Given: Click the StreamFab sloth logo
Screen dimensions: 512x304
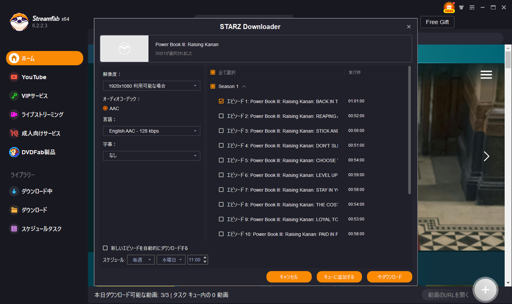Looking at the screenshot, I should click(19, 22).
